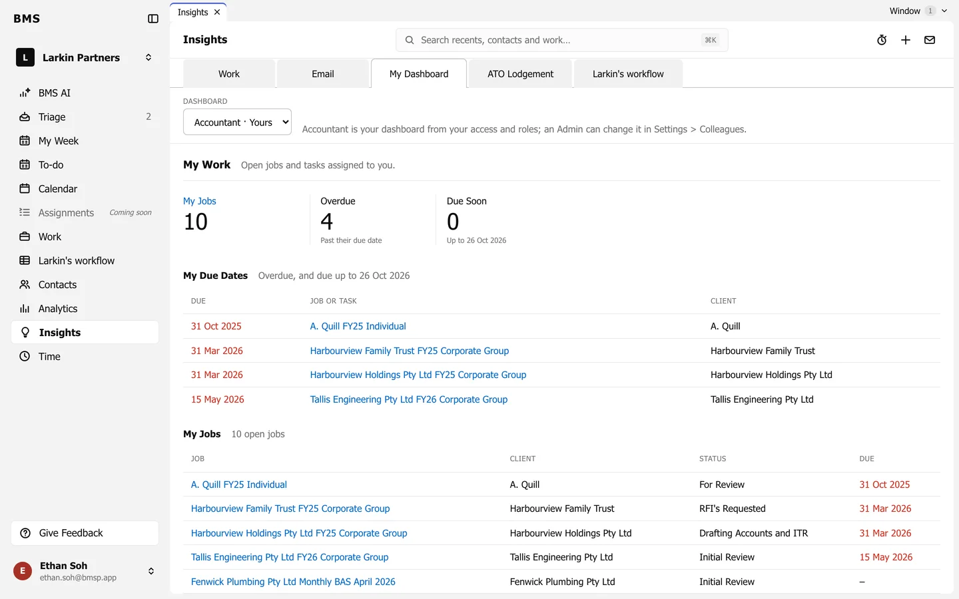Open the Larkin's workflow tab
Screen dimensions: 959x599
pos(628,74)
